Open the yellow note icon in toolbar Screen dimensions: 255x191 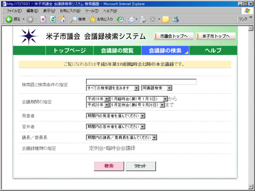tap(166, 19)
